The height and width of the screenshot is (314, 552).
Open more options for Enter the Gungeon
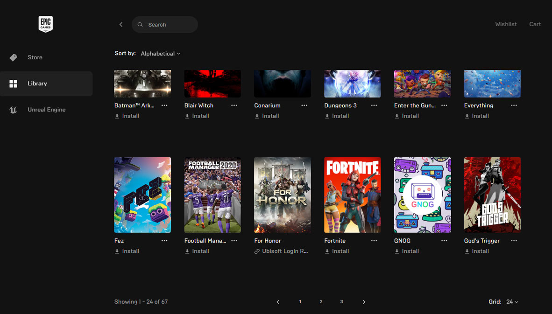(444, 105)
